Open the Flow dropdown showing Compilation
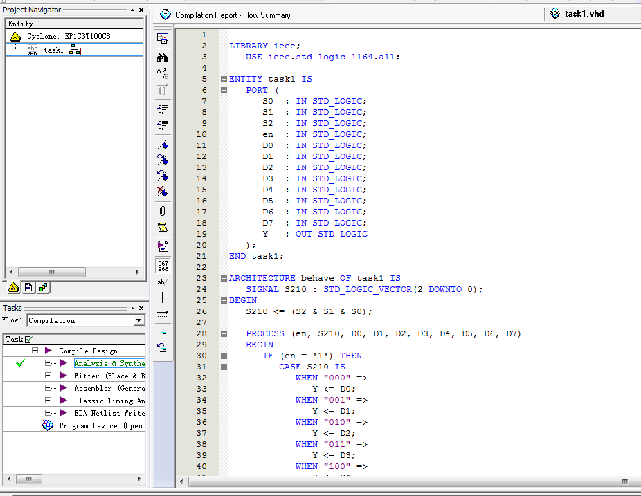Viewport: 641px width, 496px height. pos(139,320)
